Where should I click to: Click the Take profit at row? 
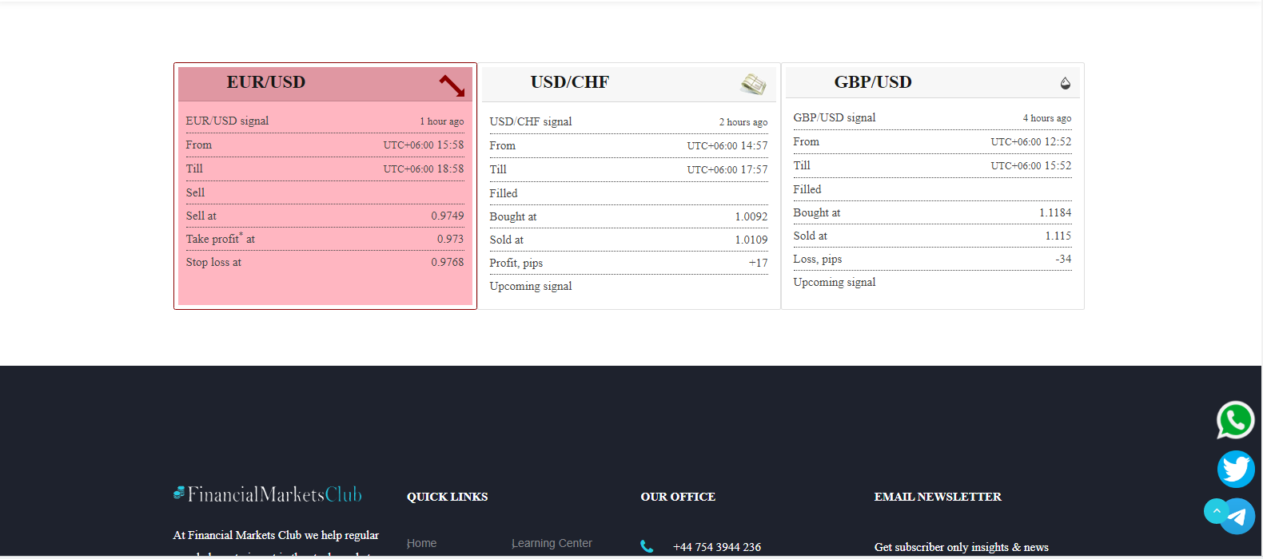pos(221,239)
